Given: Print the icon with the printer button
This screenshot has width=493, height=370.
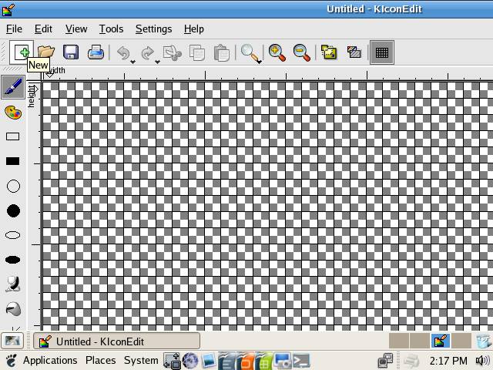Looking at the screenshot, I should coord(96,52).
